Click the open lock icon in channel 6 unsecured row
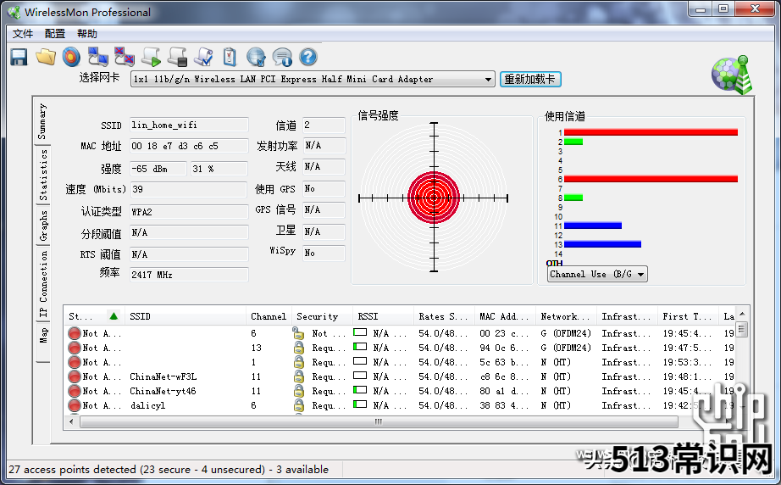The width and height of the screenshot is (781, 485). click(298, 333)
